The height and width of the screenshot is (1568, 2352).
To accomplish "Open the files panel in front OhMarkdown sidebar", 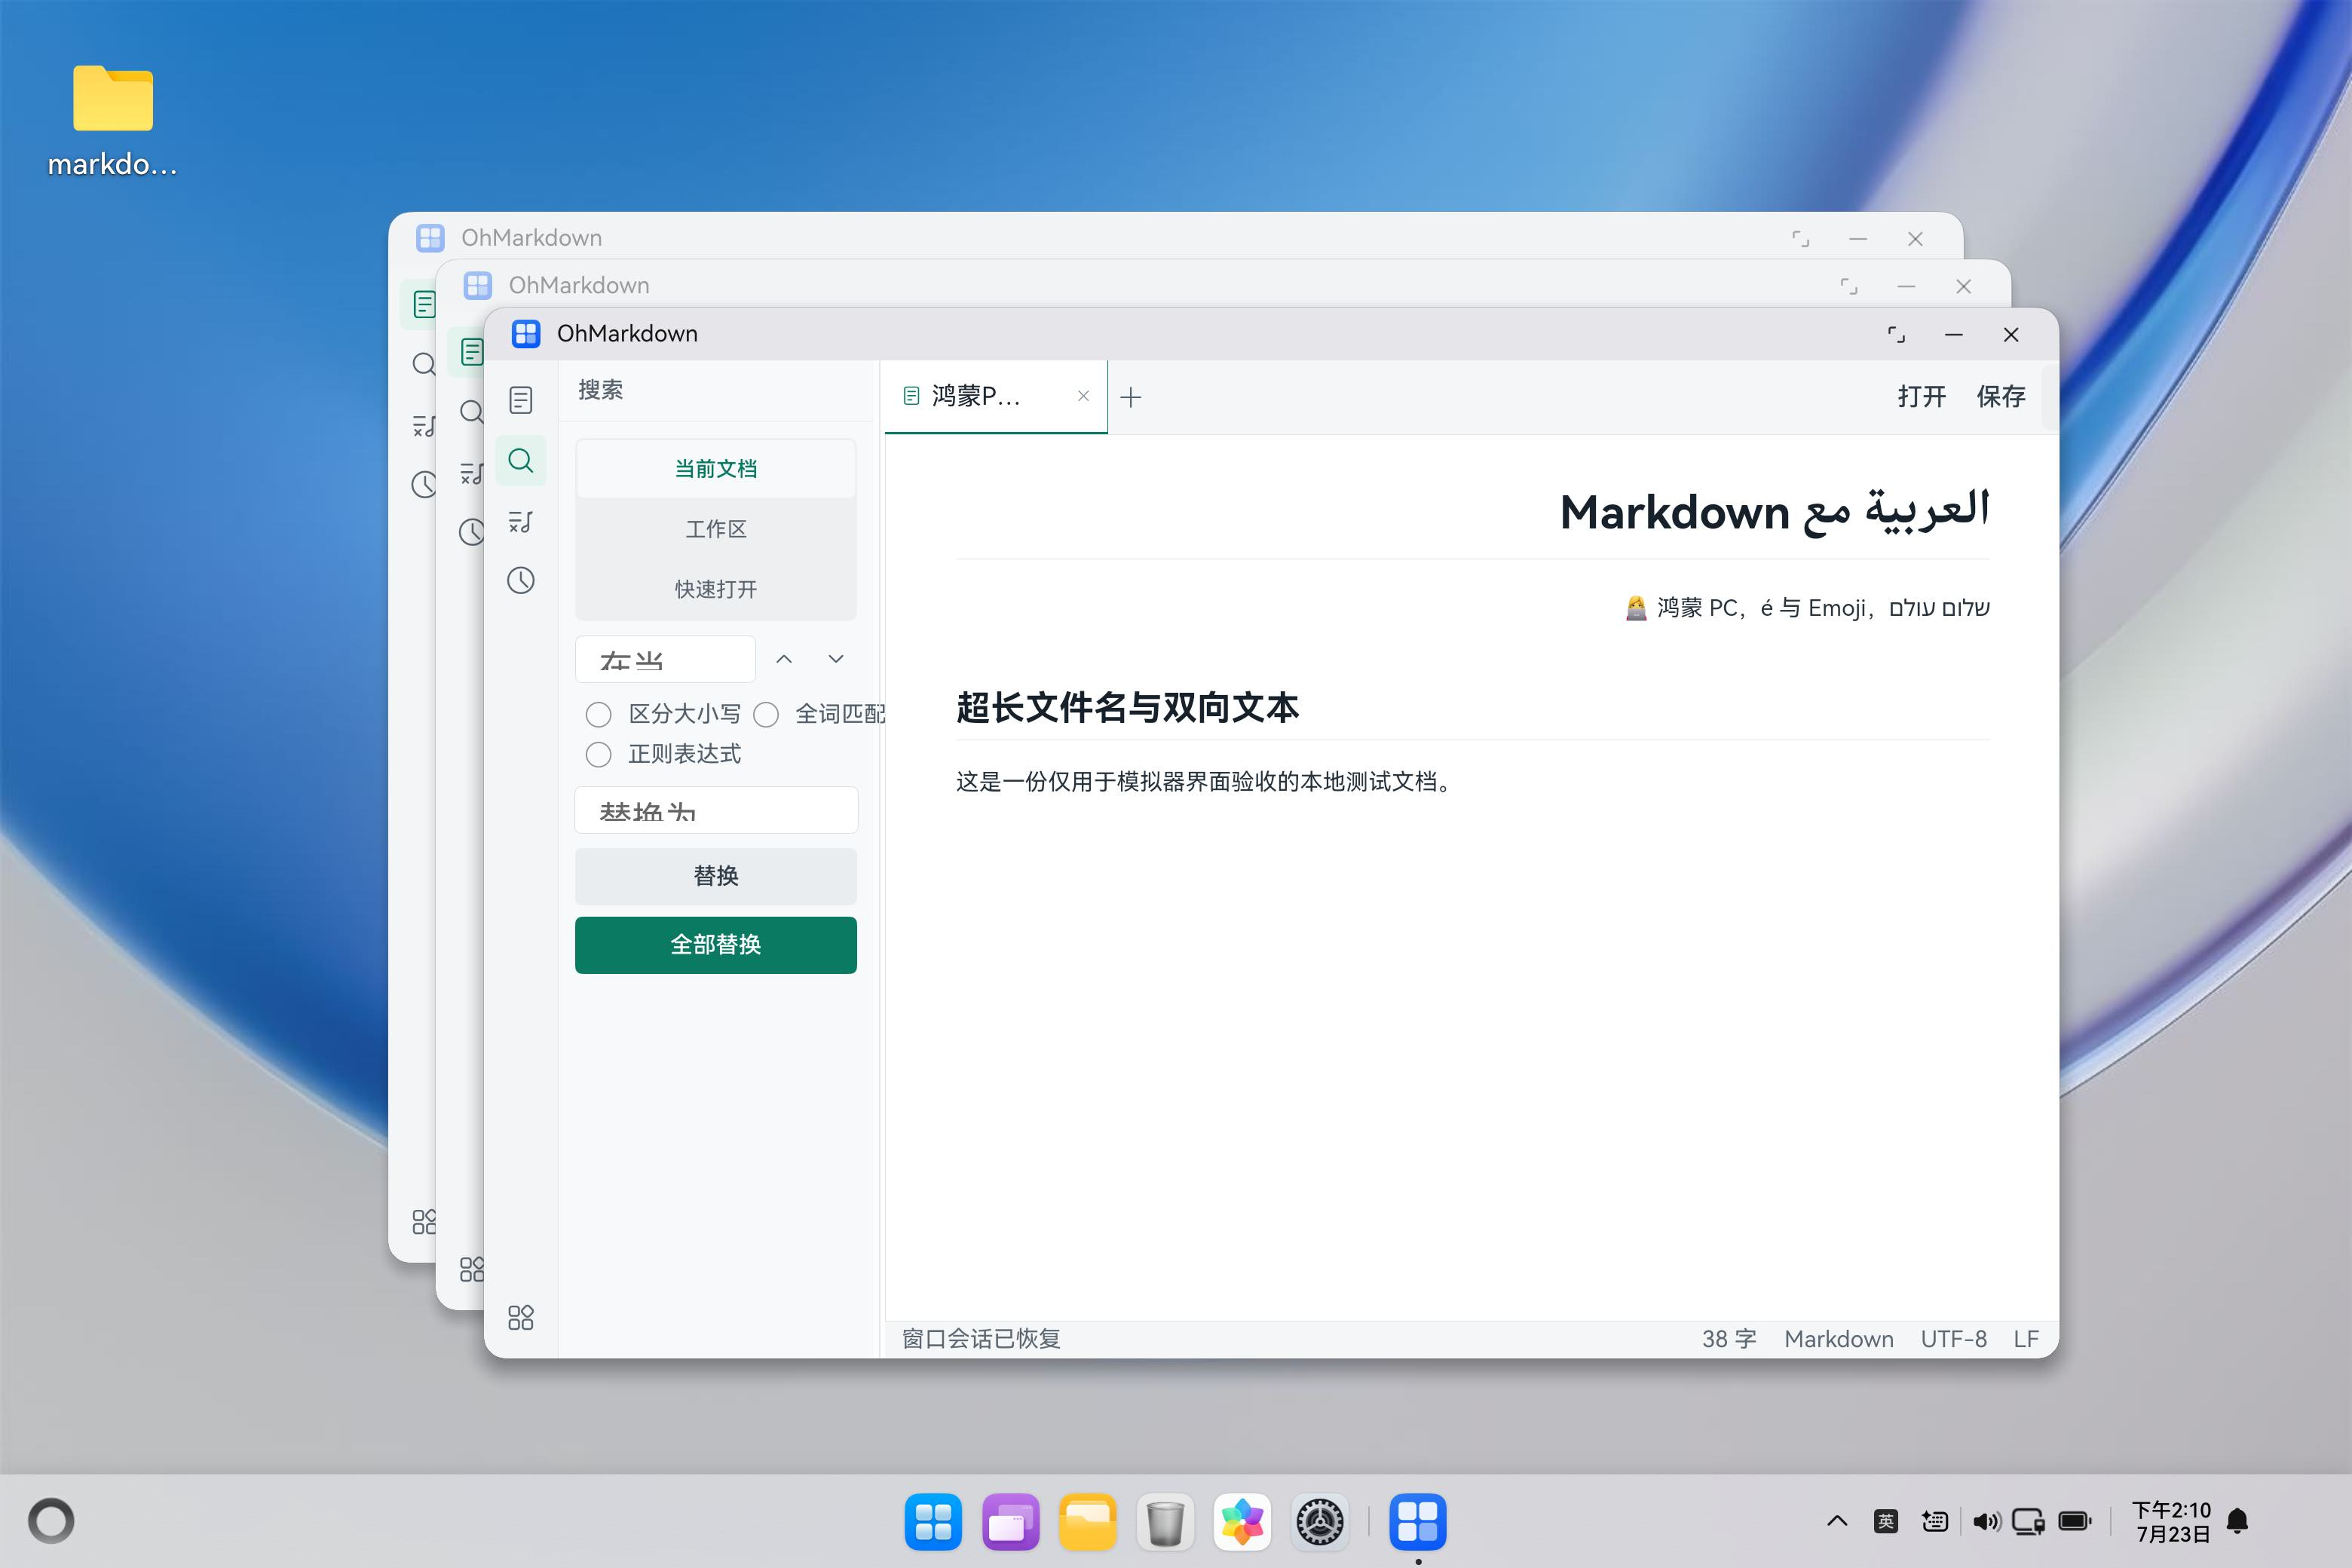I will click(x=521, y=400).
